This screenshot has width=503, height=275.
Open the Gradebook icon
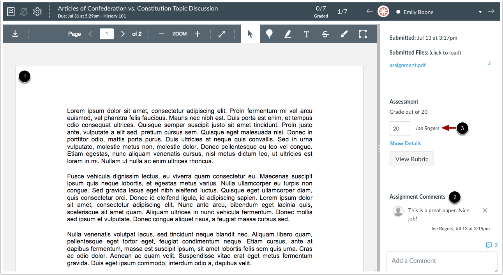point(11,12)
